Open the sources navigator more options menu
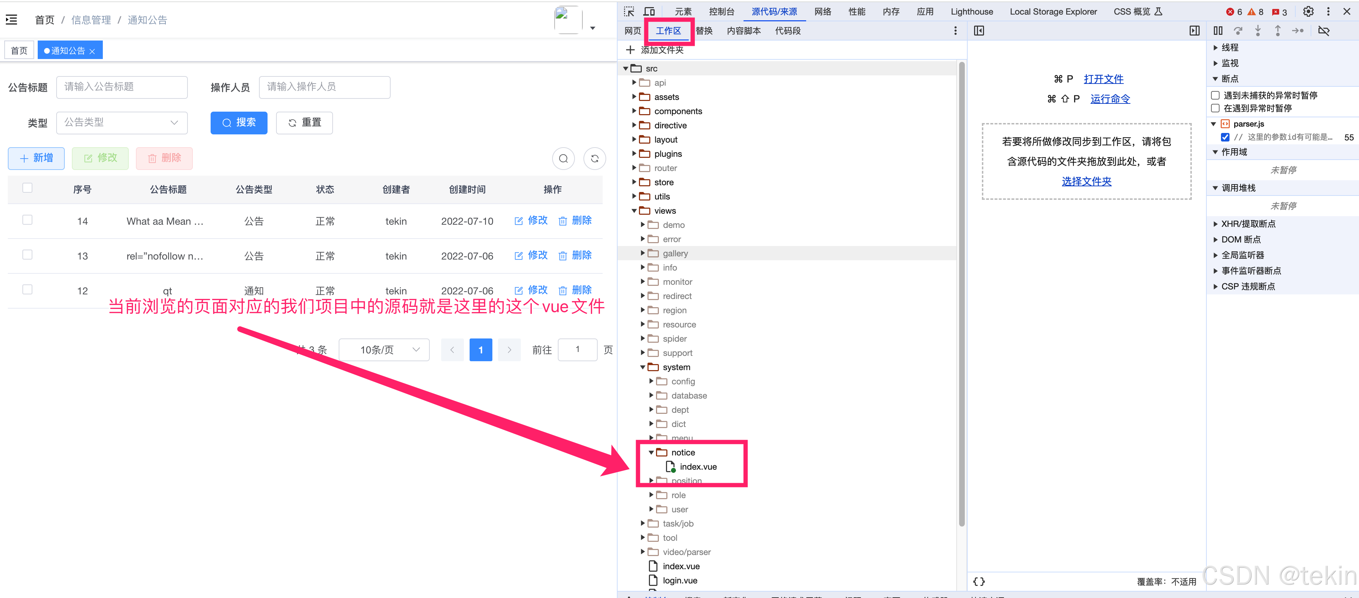This screenshot has height=598, width=1359. tap(956, 31)
